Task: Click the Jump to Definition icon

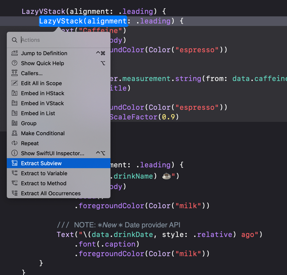Action: coord(15,53)
